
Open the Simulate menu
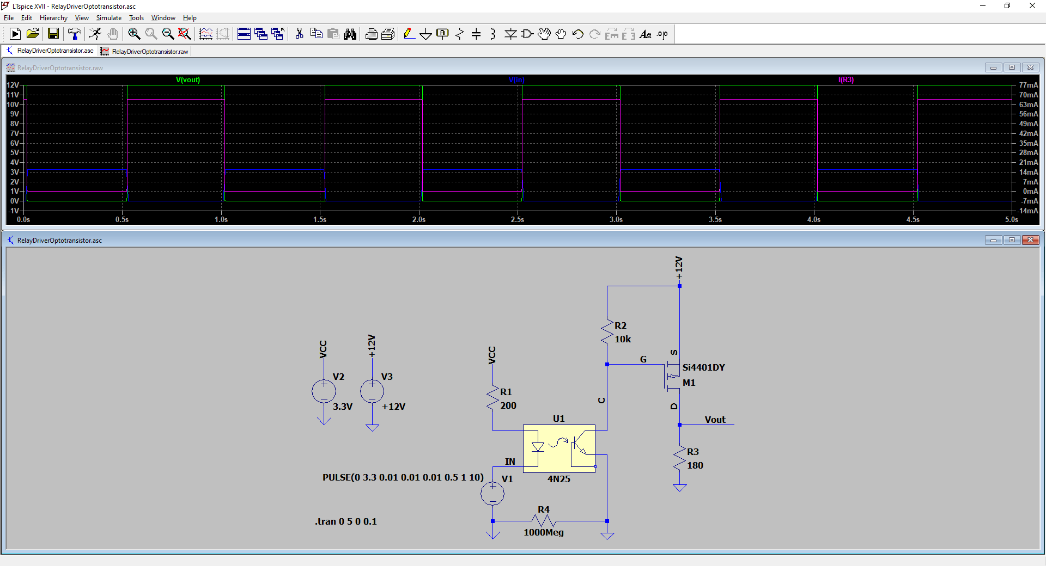[x=108, y=18]
